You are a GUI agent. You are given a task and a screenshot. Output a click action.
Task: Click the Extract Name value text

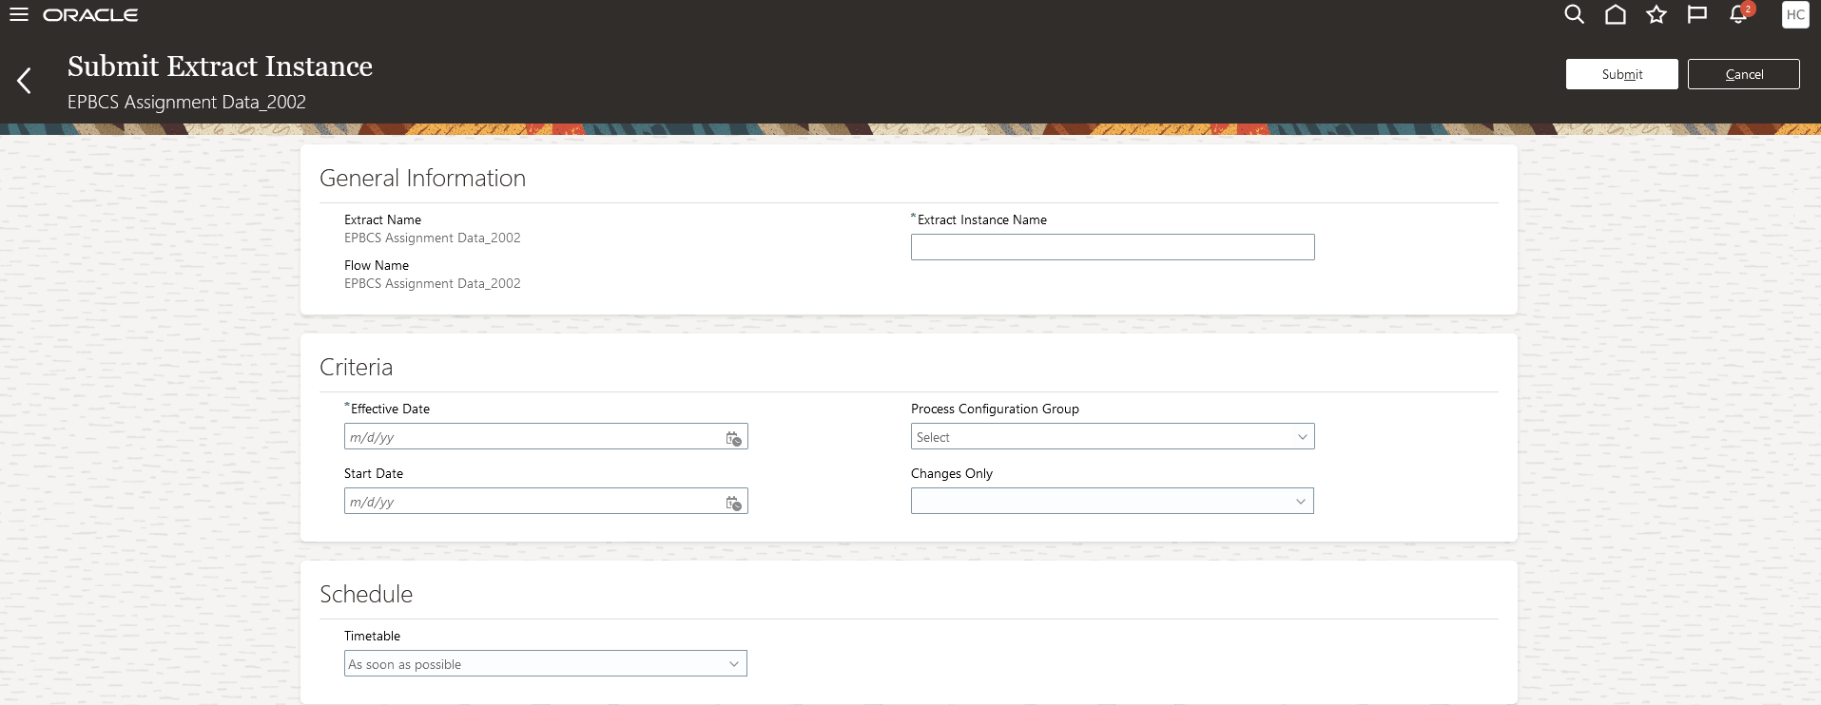coord(433,238)
